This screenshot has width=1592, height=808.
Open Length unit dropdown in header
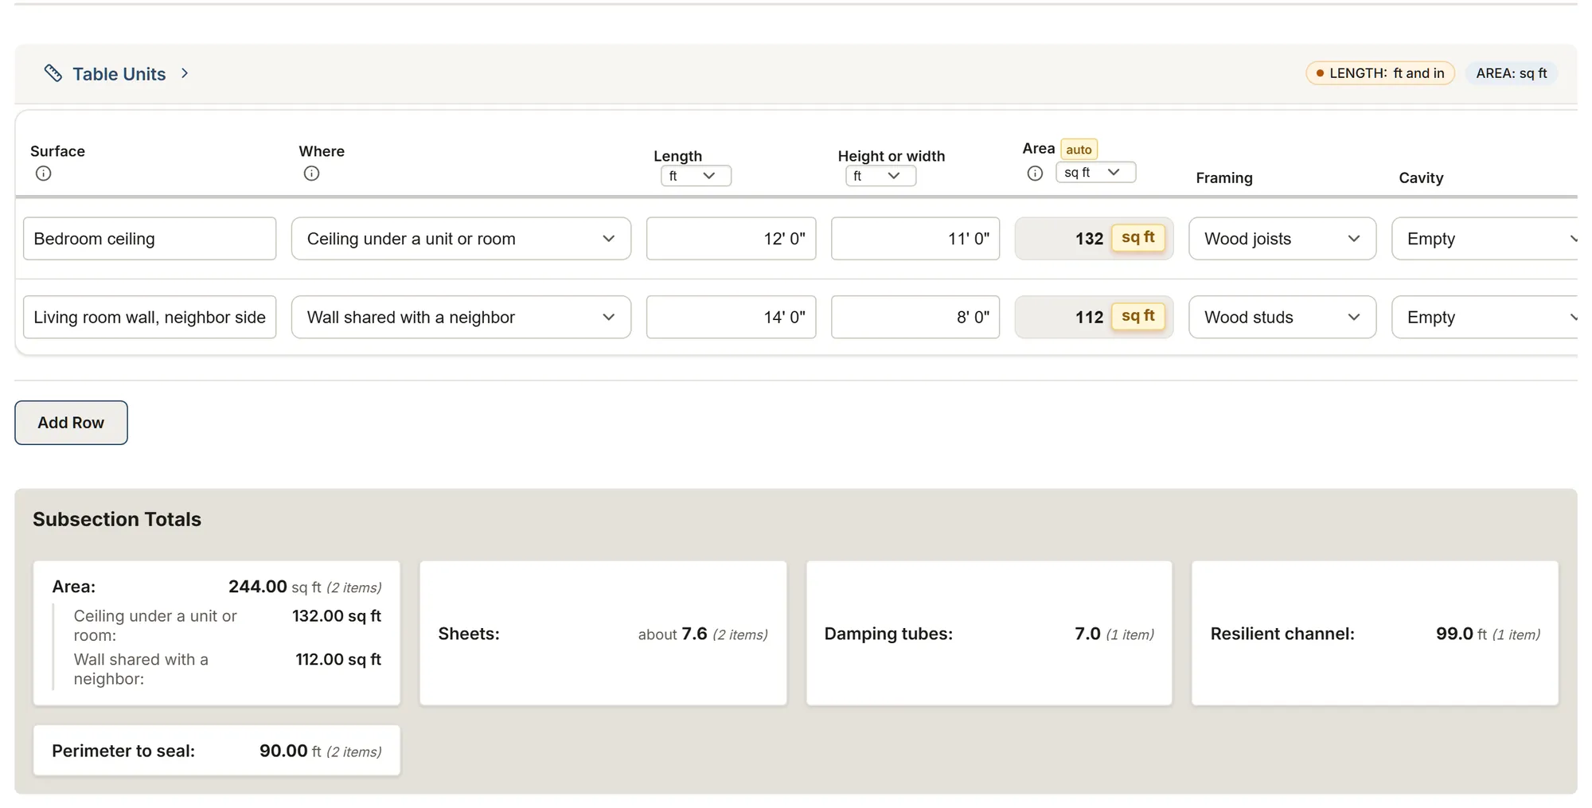click(696, 176)
